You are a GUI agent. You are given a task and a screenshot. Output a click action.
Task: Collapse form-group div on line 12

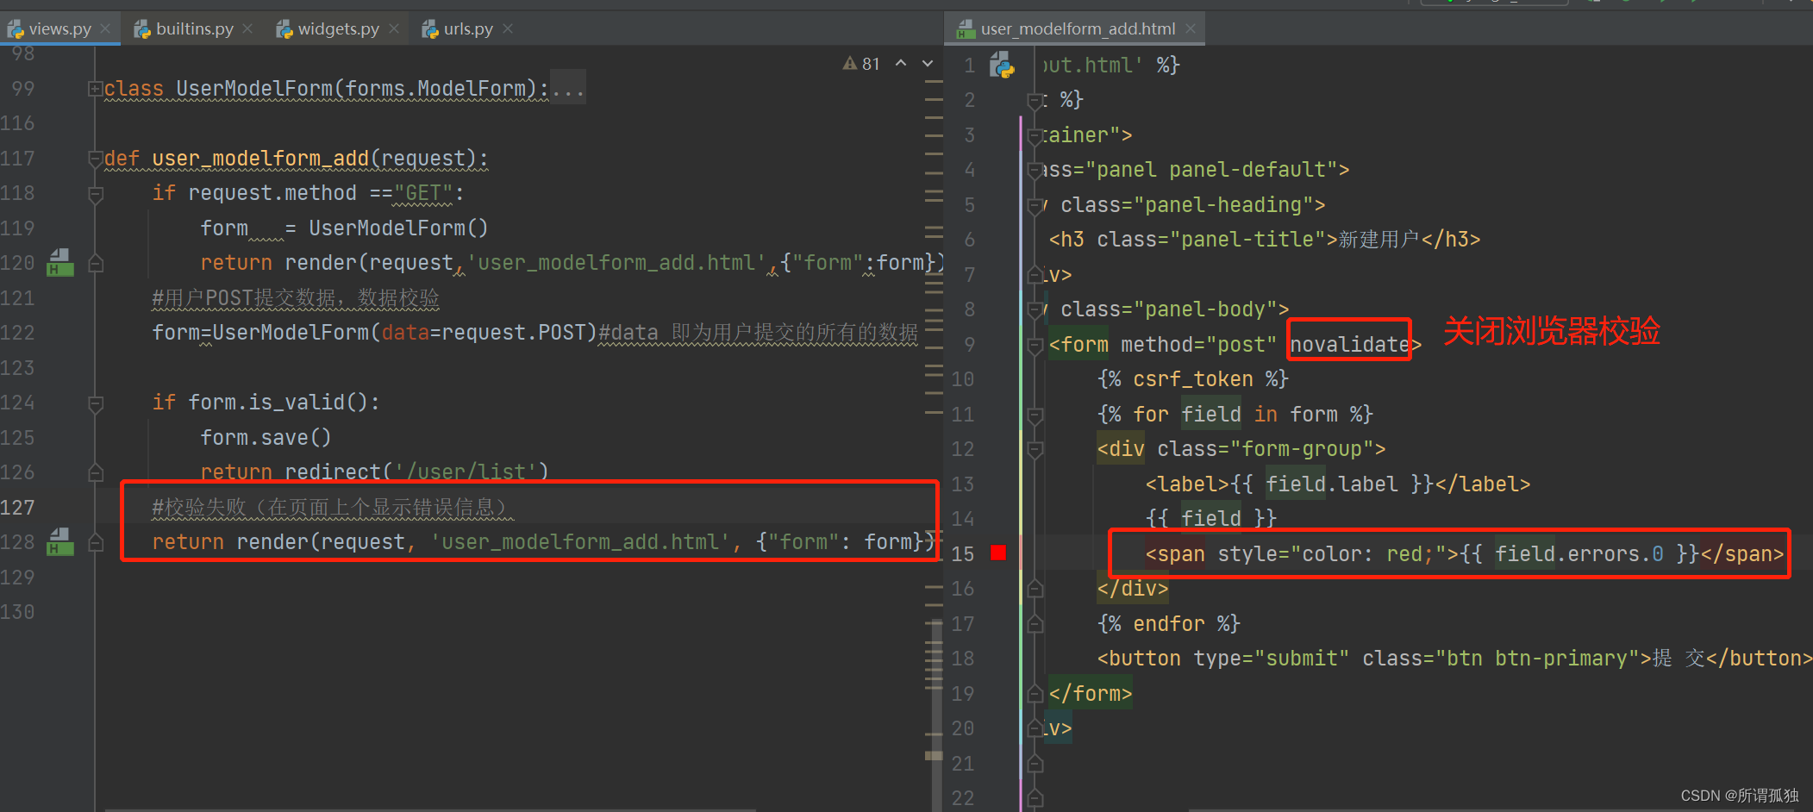(x=1035, y=450)
